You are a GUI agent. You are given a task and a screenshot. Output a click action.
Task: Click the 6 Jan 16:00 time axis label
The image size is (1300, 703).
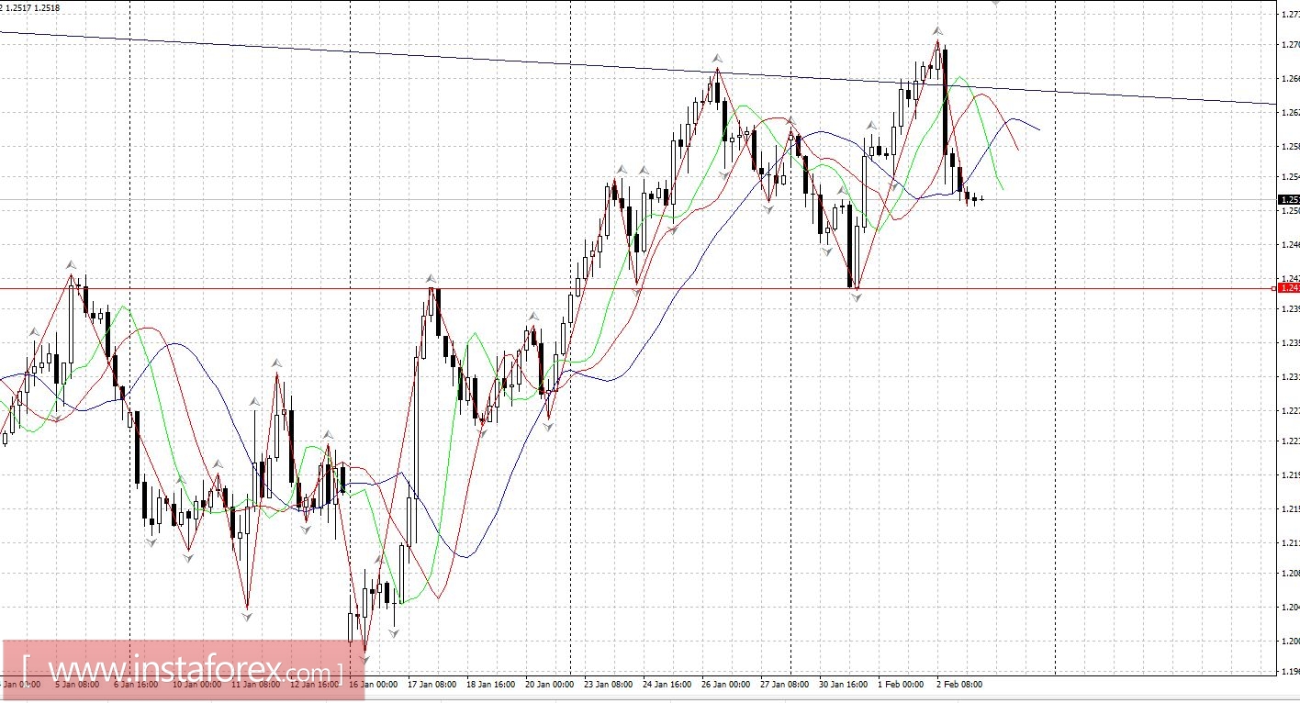pos(135,685)
